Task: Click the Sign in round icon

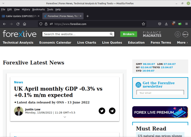Action: [x=185, y=34]
